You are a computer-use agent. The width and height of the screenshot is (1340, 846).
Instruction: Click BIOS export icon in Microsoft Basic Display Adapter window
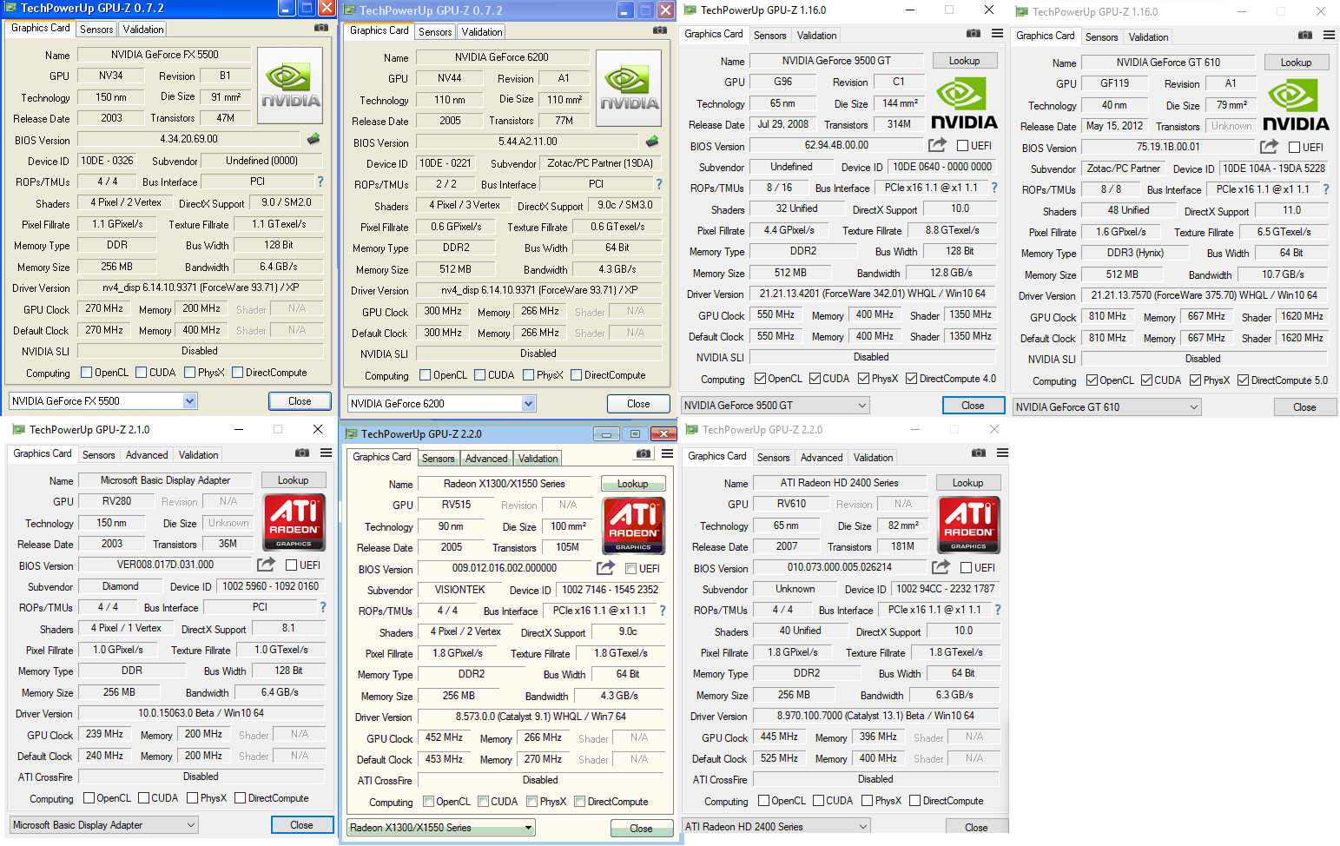click(267, 564)
